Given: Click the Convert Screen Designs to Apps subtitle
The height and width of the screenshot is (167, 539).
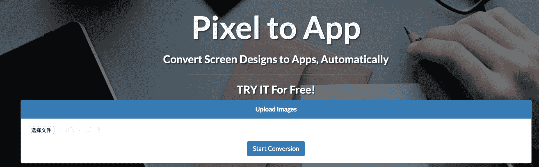Looking at the screenshot, I should pyautogui.click(x=276, y=59).
